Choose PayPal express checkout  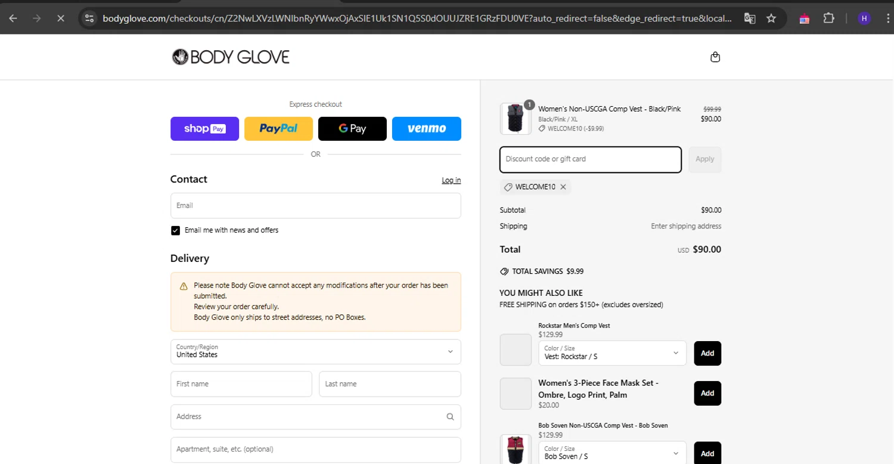[278, 129]
